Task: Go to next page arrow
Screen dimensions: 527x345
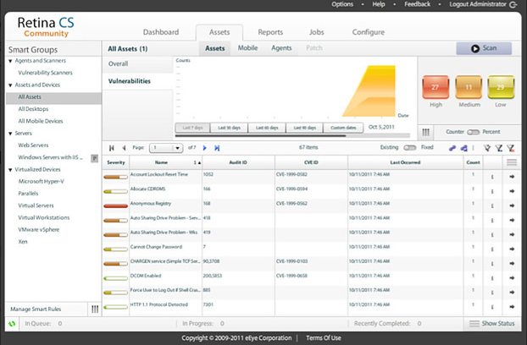Action: point(205,148)
